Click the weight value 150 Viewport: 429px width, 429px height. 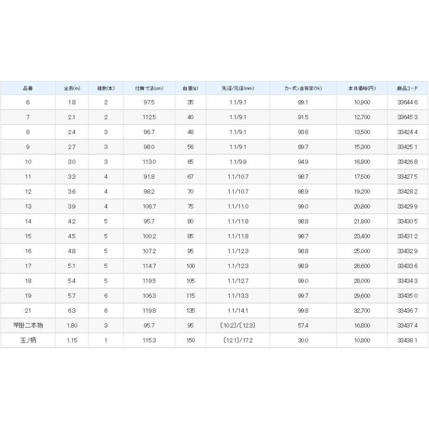pyautogui.click(x=190, y=340)
